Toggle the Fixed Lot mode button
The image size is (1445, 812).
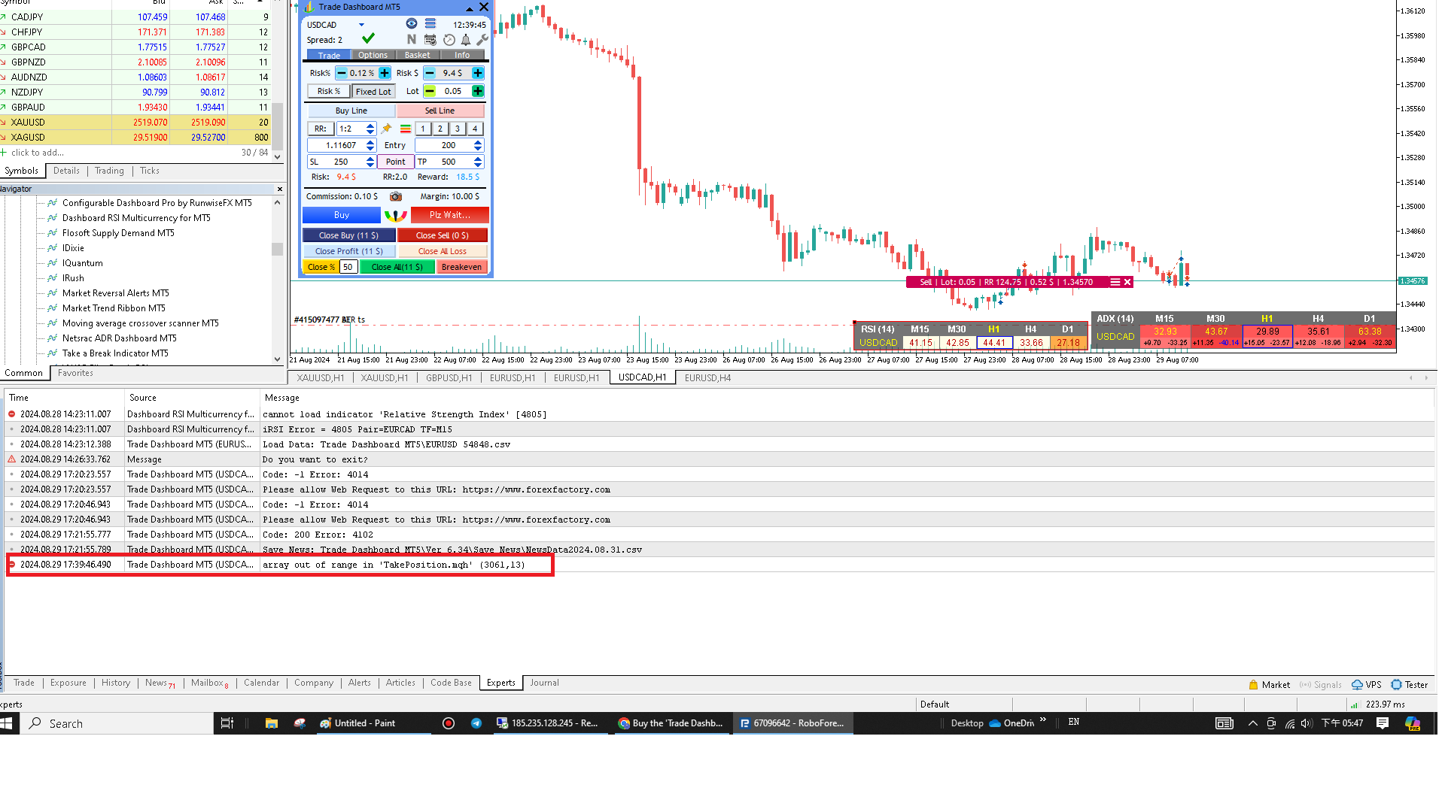pyautogui.click(x=373, y=92)
